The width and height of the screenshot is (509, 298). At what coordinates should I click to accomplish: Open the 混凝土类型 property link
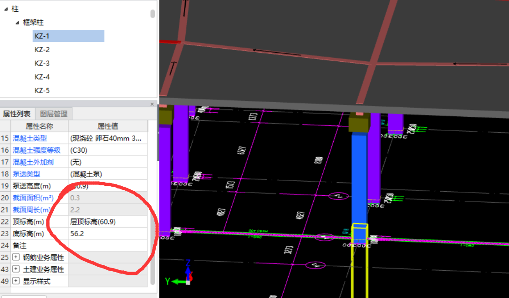point(30,138)
